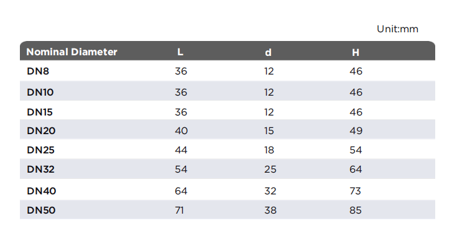Image resolution: width=452 pixels, height=236 pixels.
Task: Click d value 18 in DN25 row
Action: [269, 150]
